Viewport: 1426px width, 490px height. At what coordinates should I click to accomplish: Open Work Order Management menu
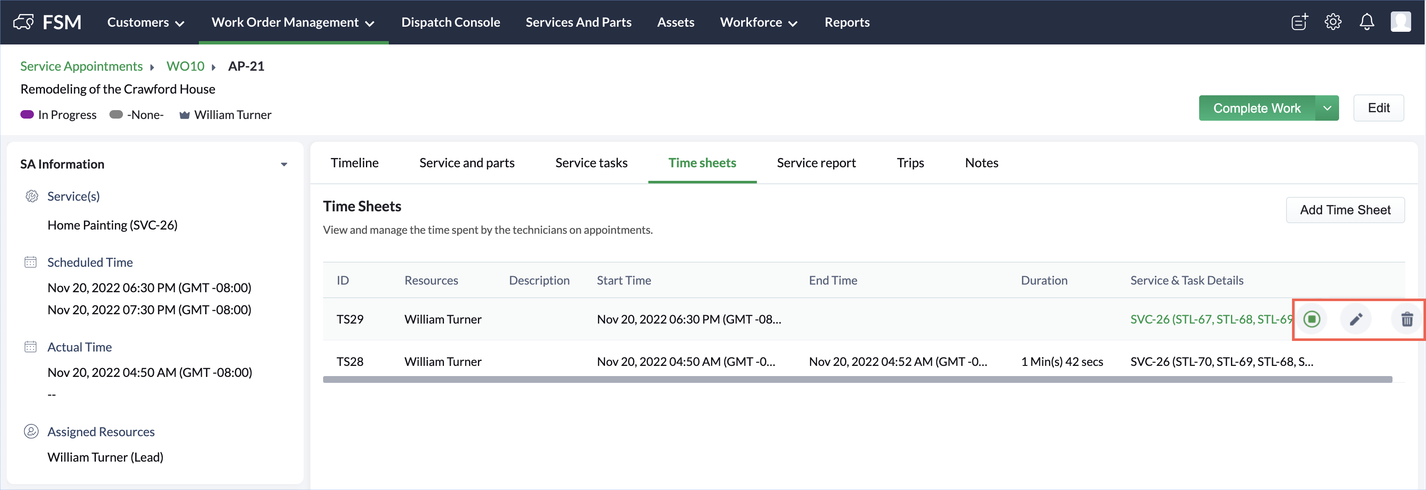[293, 22]
